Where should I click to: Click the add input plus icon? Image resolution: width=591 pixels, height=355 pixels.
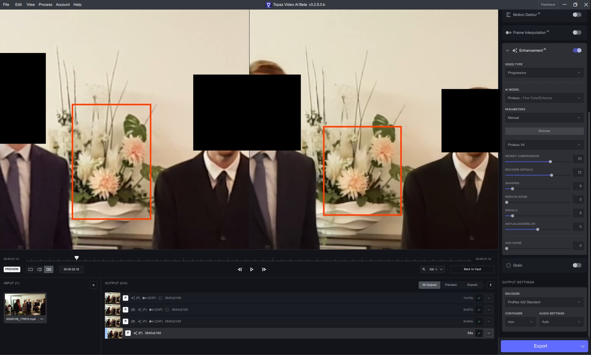point(94,285)
